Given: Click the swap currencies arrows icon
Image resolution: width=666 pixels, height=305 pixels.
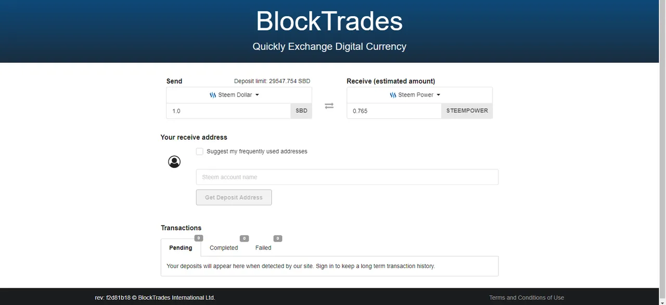Looking at the screenshot, I should pyautogui.click(x=329, y=106).
